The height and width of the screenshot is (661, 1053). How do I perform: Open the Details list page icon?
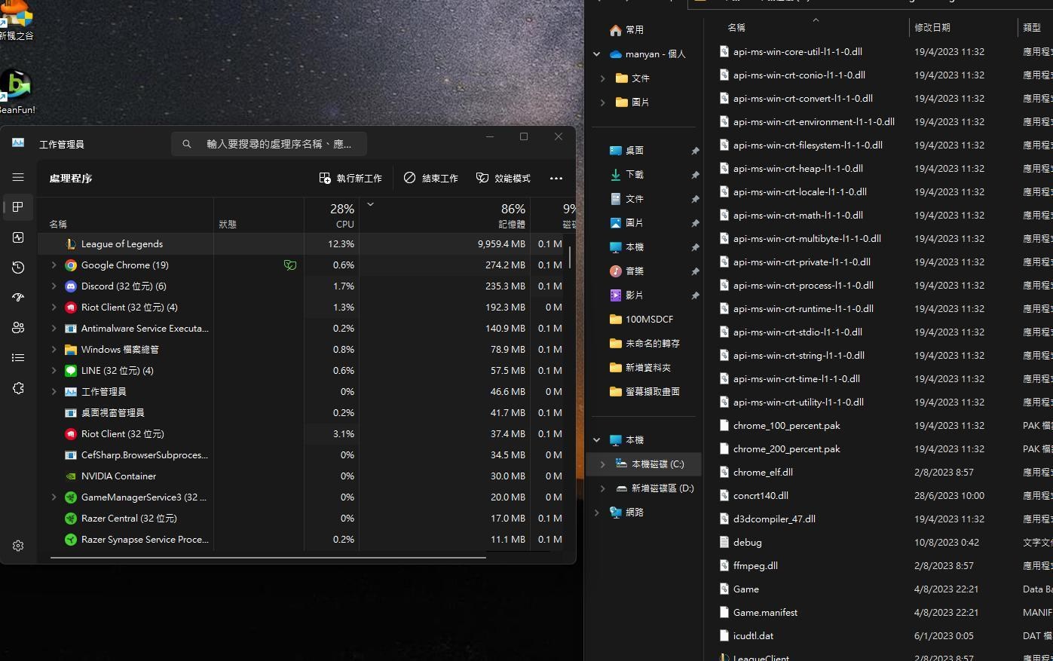[x=18, y=358]
